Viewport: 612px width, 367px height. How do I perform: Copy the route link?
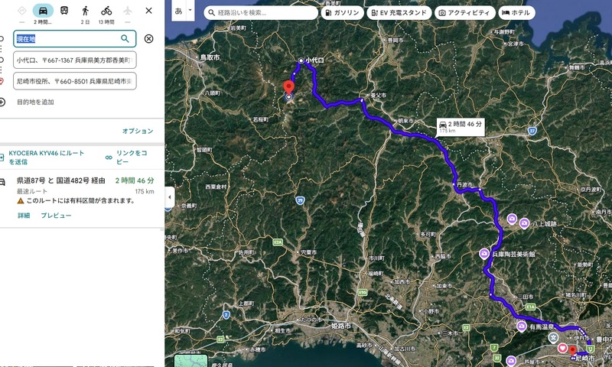pos(130,157)
